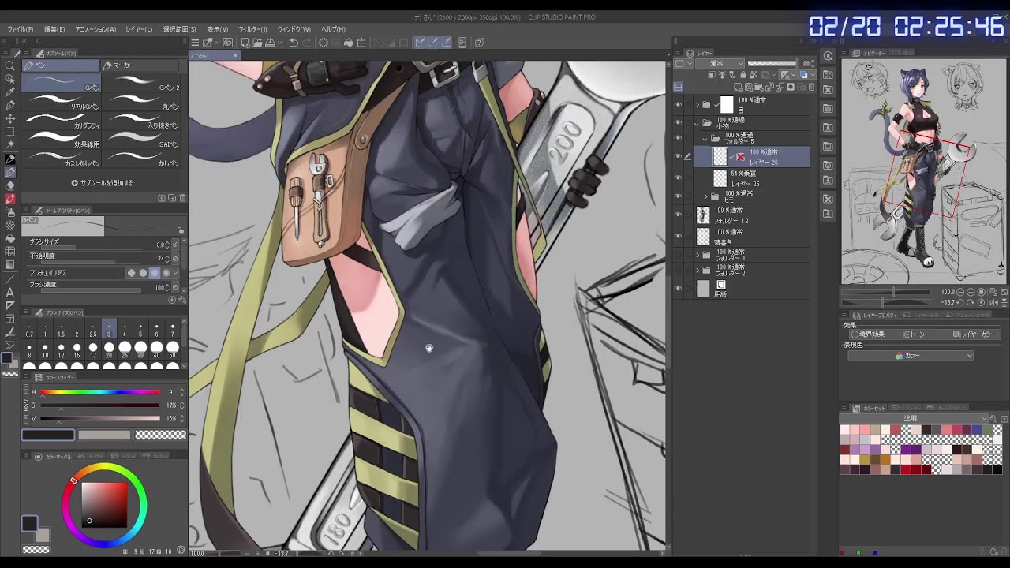Click the Clear/delete sun-shaped icon

point(323,43)
